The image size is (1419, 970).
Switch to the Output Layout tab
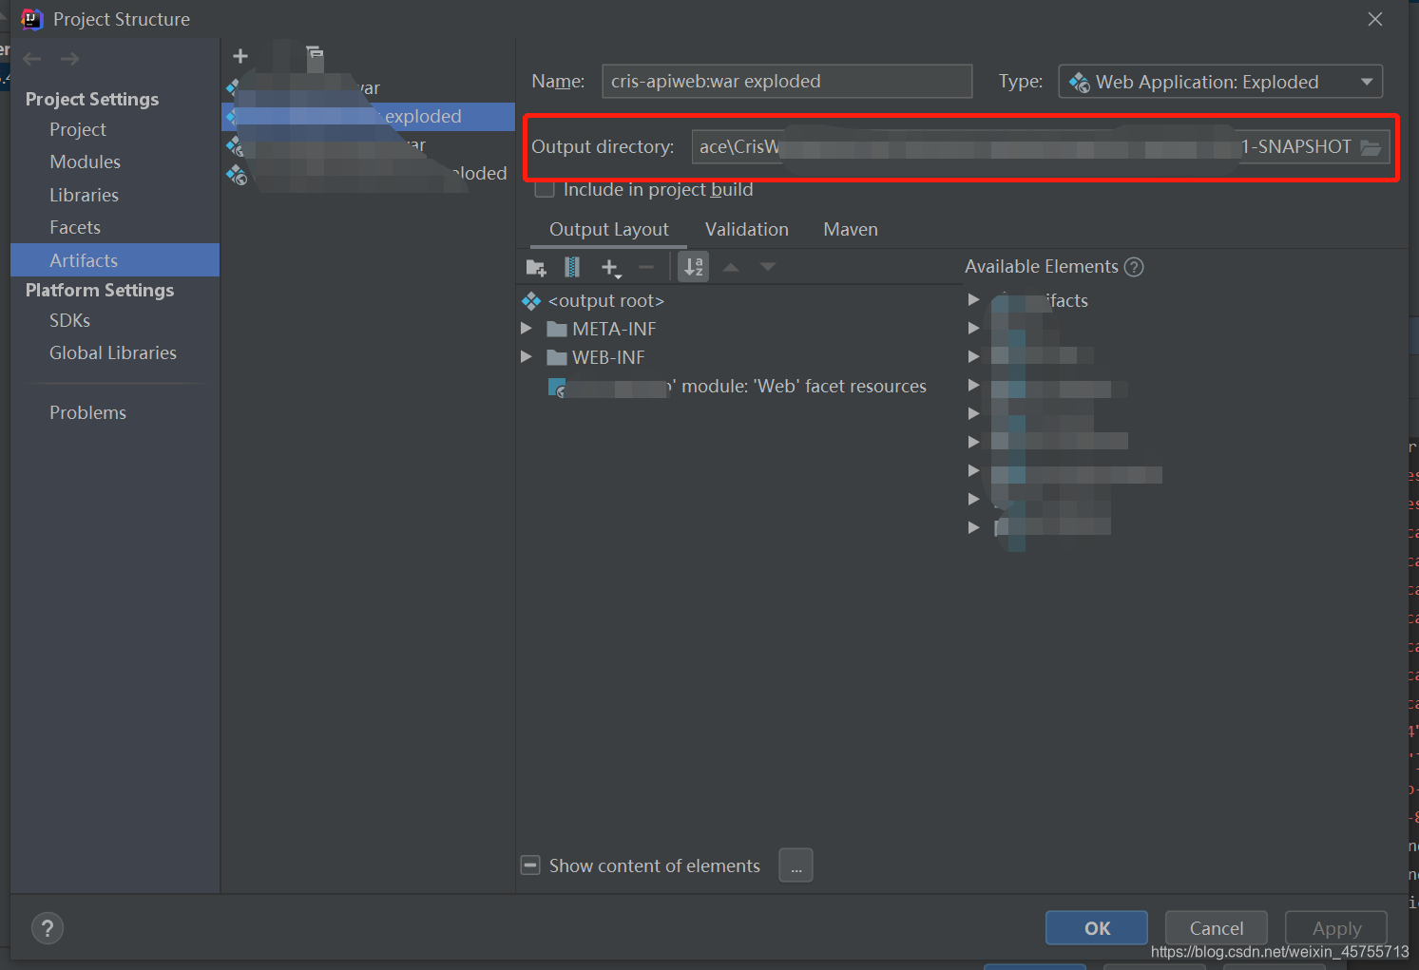609,230
